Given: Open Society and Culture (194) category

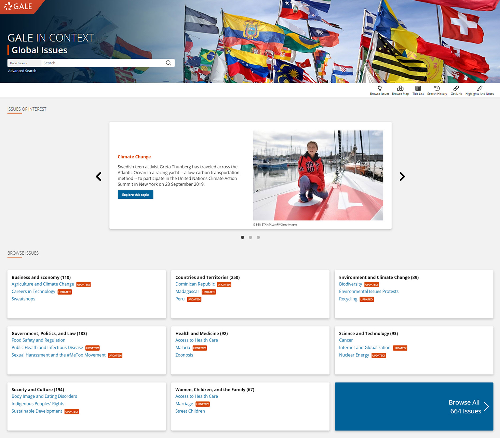Looking at the screenshot, I should point(38,390).
